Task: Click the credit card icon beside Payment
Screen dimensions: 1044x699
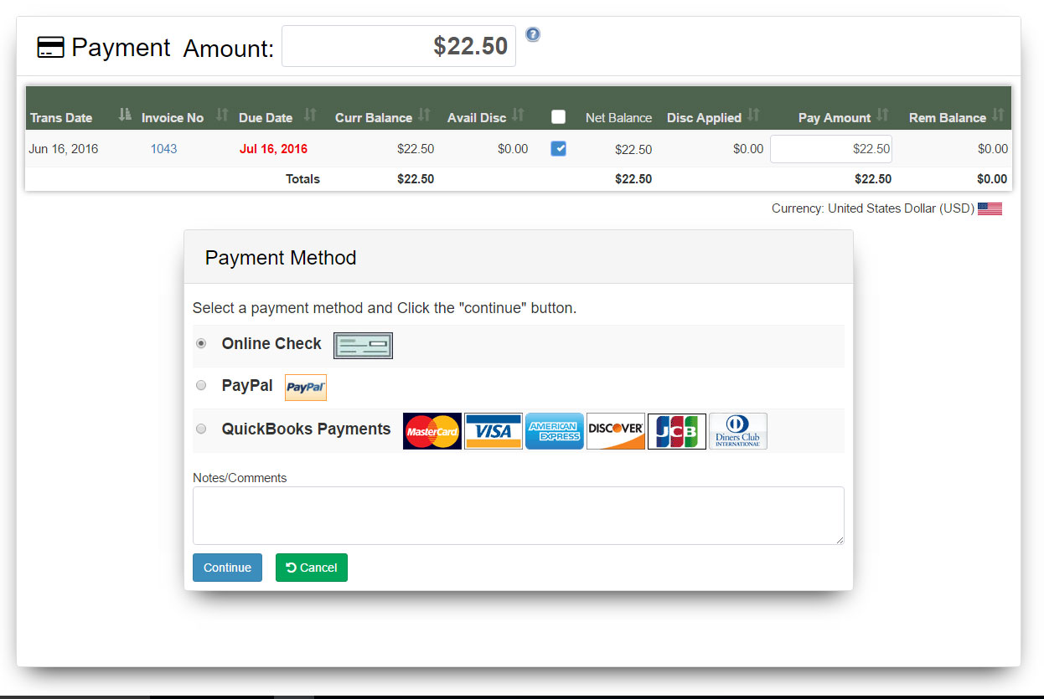Action: tap(49, 47)
